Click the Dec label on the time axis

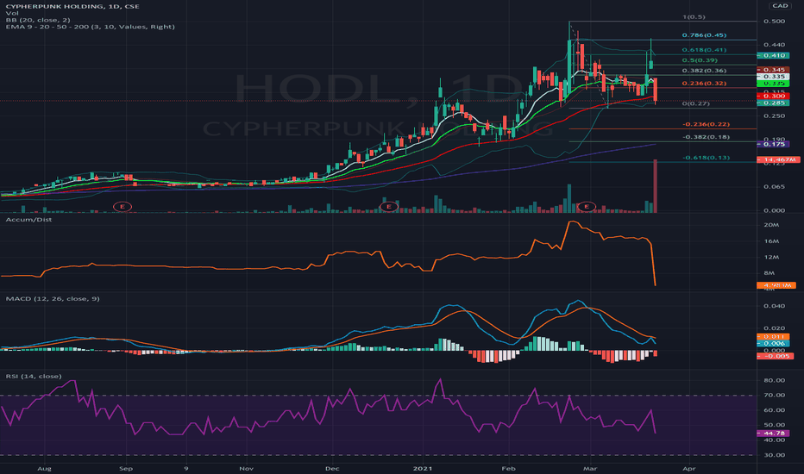pos(332,469)
